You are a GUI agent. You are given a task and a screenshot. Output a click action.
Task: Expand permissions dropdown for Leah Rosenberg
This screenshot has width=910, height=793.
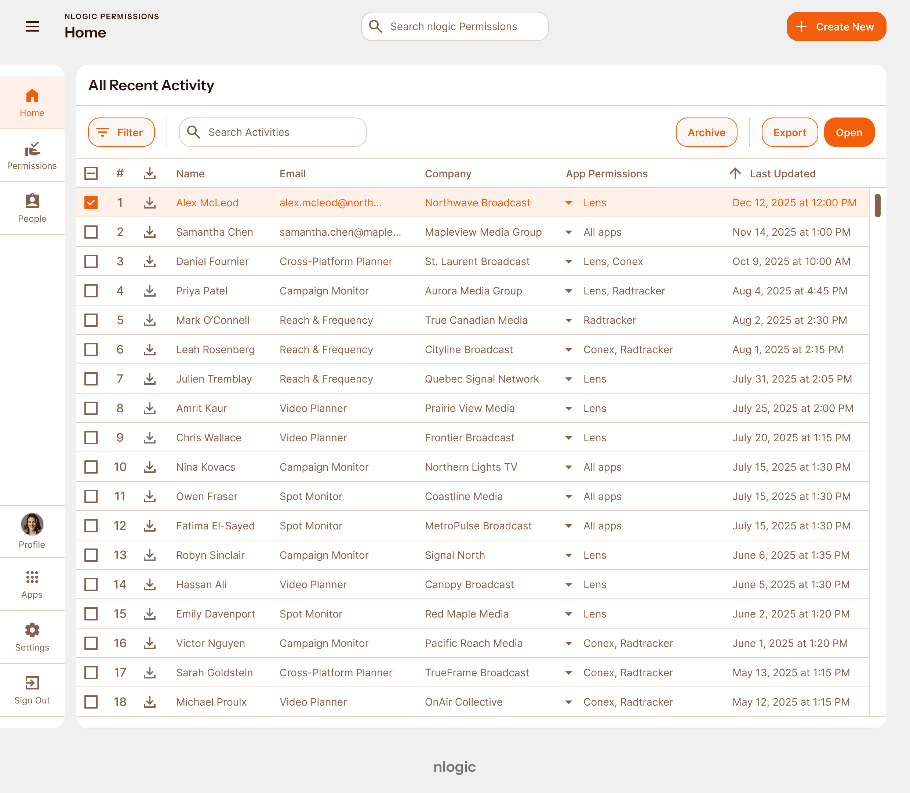[x=569, y=350]
